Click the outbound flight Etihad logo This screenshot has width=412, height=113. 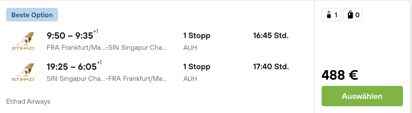coord(23,41)
